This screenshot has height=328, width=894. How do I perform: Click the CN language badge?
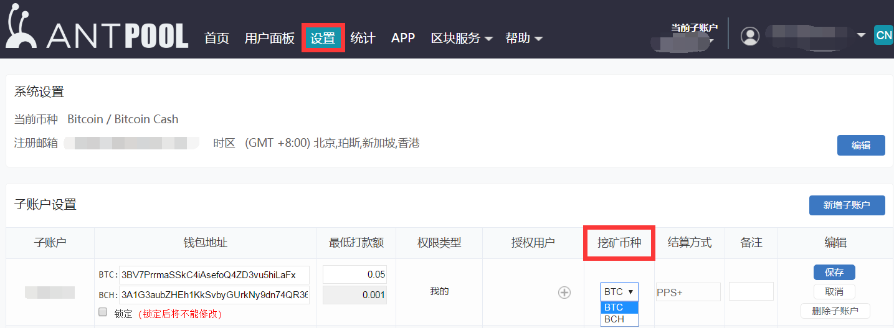point(883,35)
